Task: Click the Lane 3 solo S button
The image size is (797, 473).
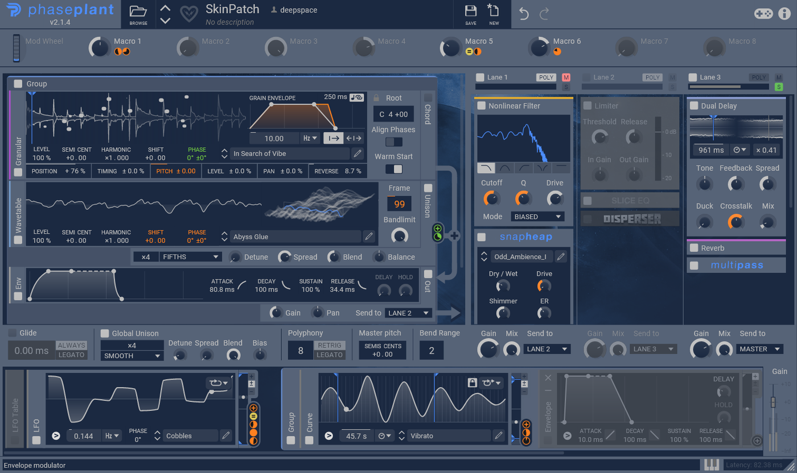Action: pos(779,87)
